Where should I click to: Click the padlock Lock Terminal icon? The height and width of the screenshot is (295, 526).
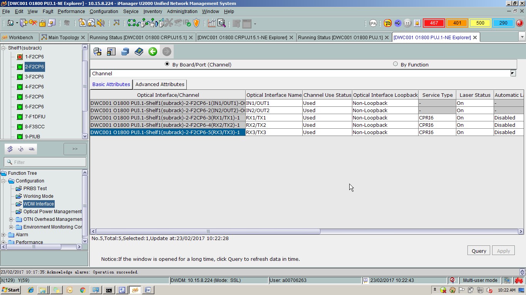[42, 23]
